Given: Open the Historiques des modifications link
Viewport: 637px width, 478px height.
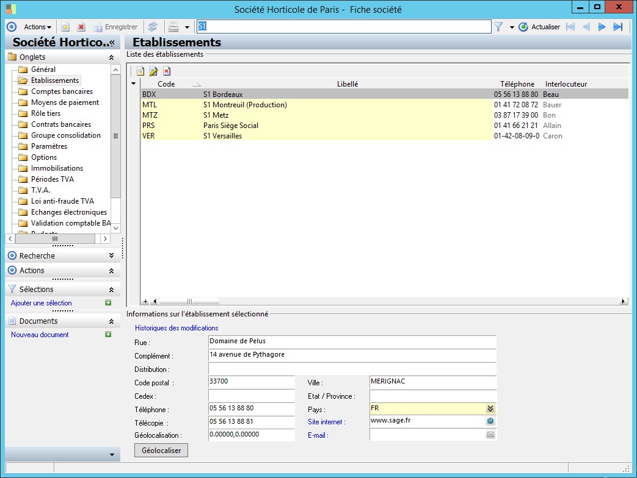Looking at the screenshot, I should click(x=177, y=328).
